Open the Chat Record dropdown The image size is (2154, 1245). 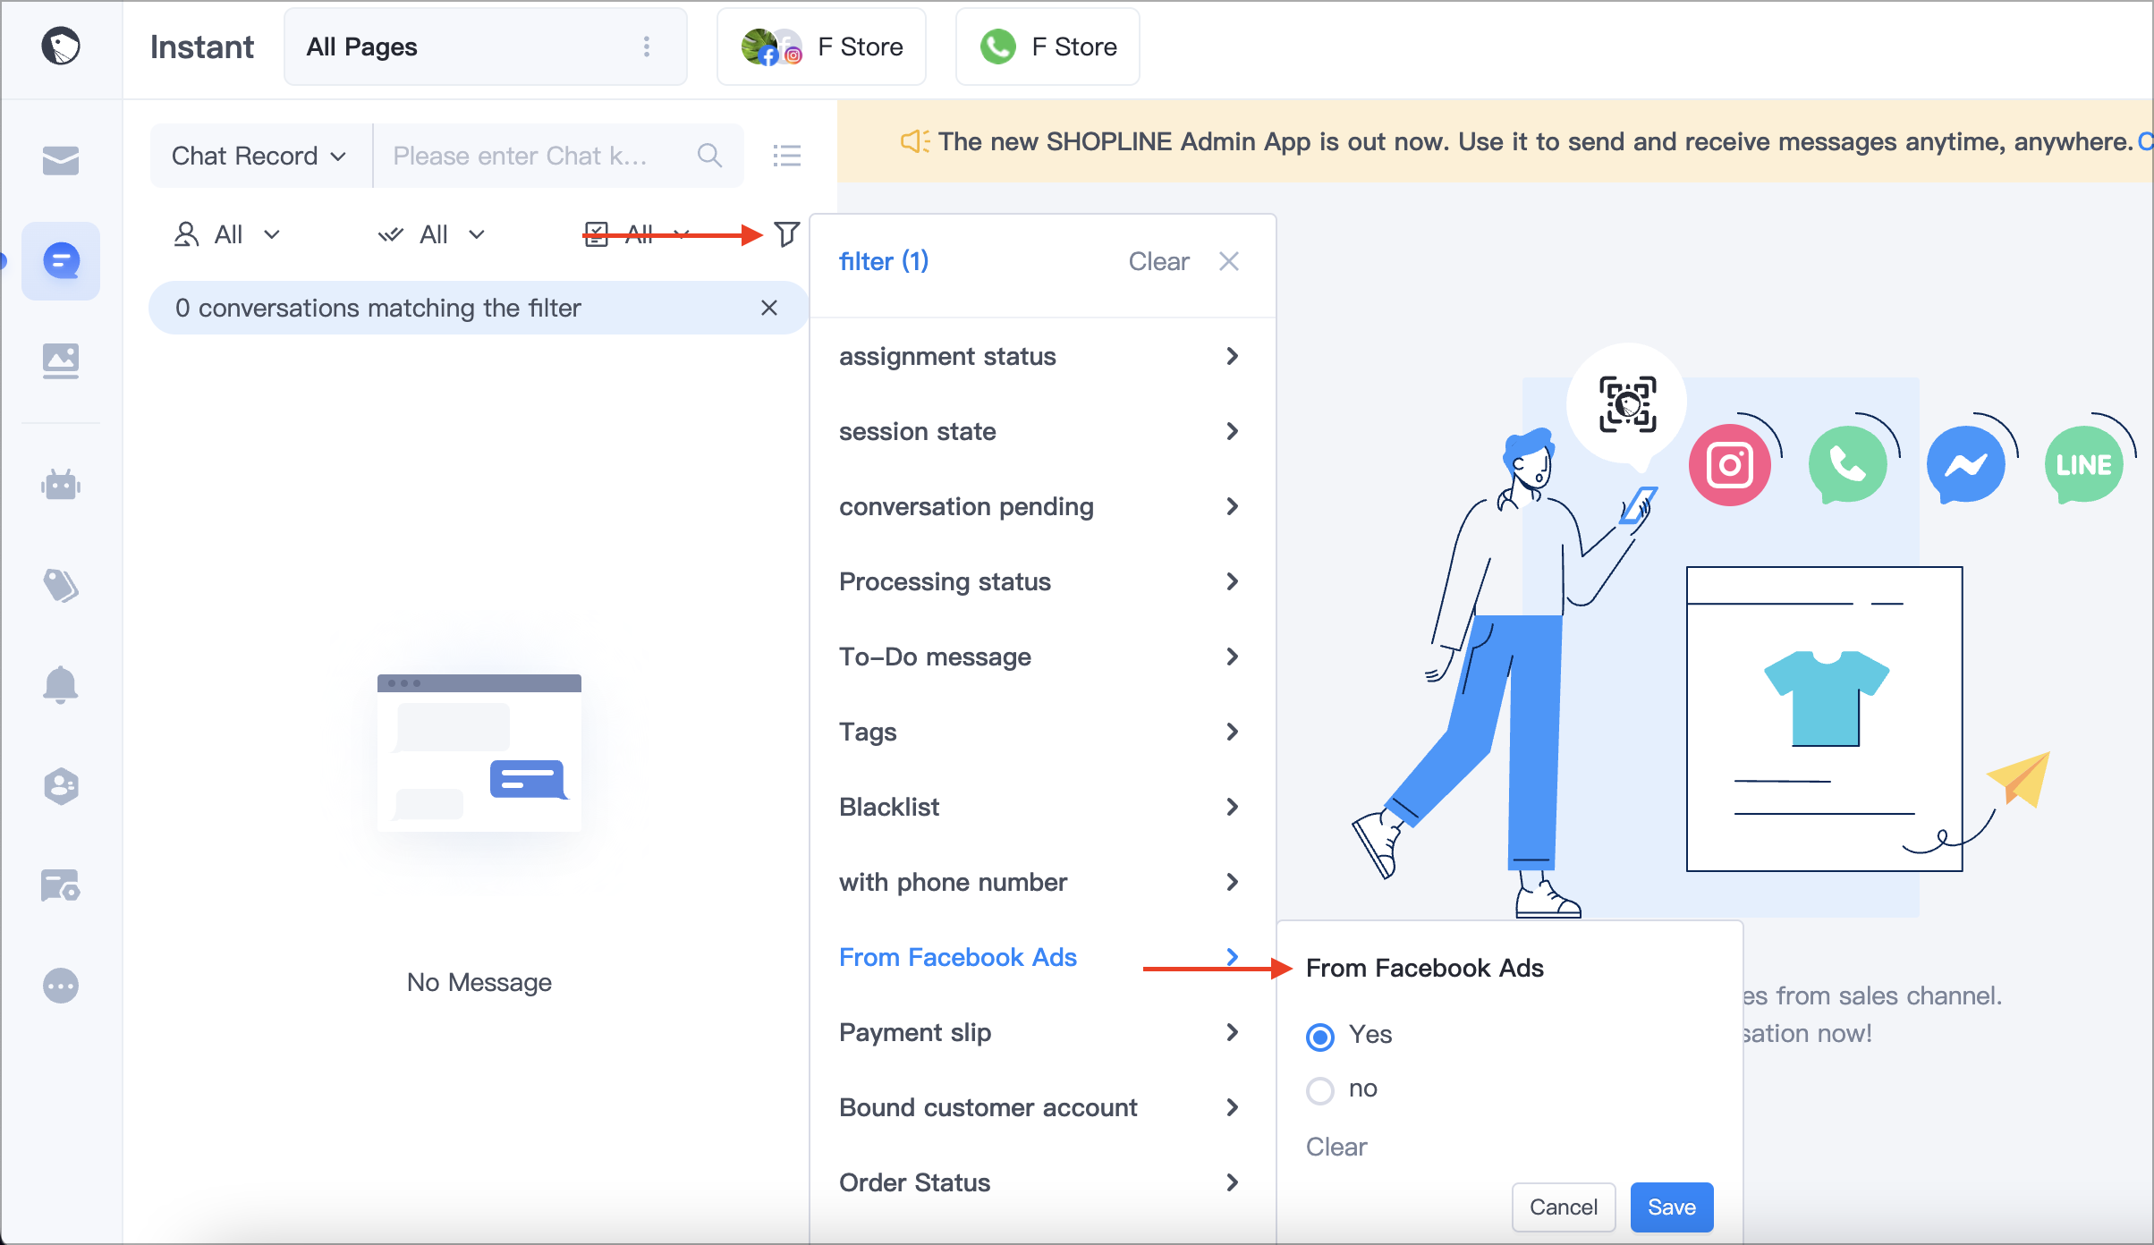259,156
